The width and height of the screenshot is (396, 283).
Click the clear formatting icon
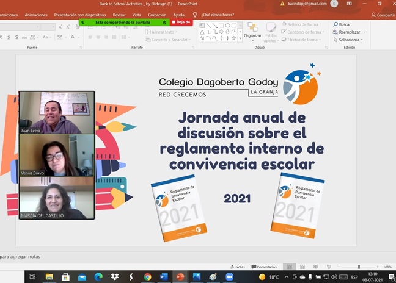[78, 27]
